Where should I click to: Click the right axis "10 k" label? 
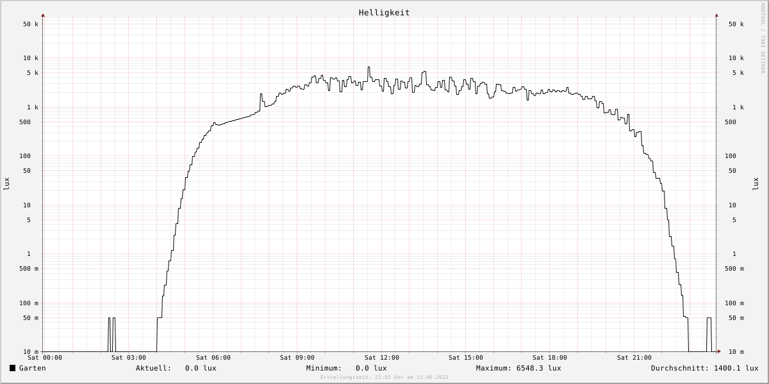[736, 58]
